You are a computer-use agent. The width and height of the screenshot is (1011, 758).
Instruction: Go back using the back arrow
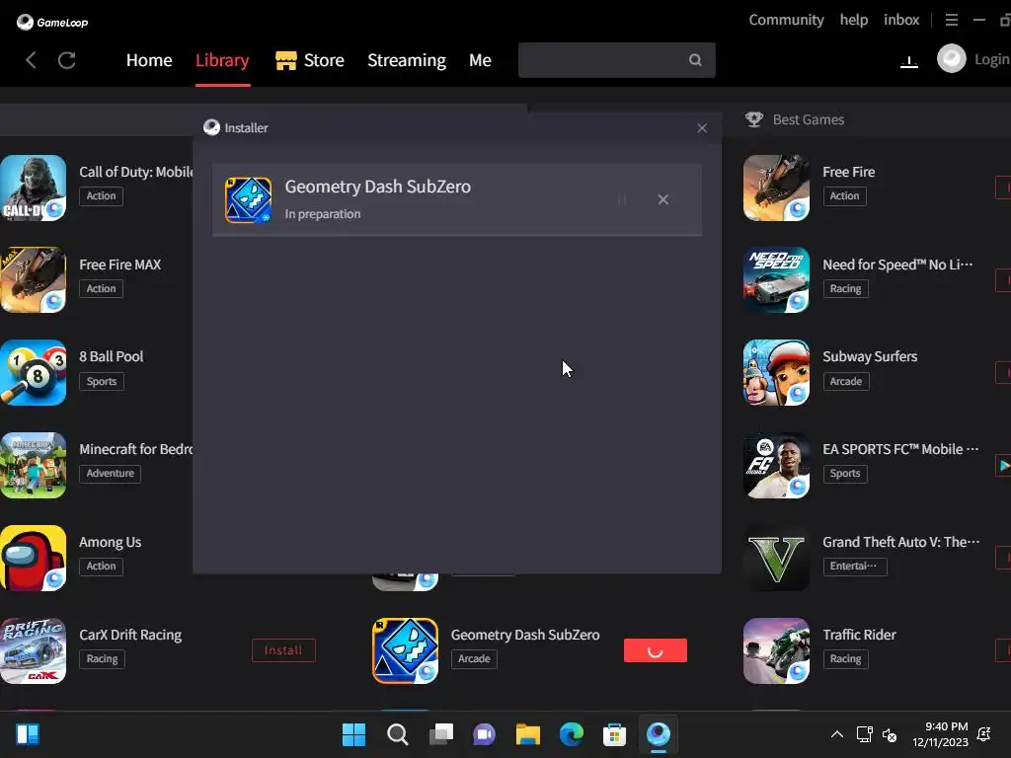[x=31, y=60]
